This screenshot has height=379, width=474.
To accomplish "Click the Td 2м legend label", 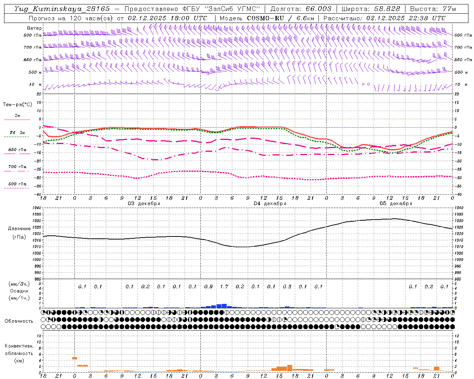I will 17,133.
